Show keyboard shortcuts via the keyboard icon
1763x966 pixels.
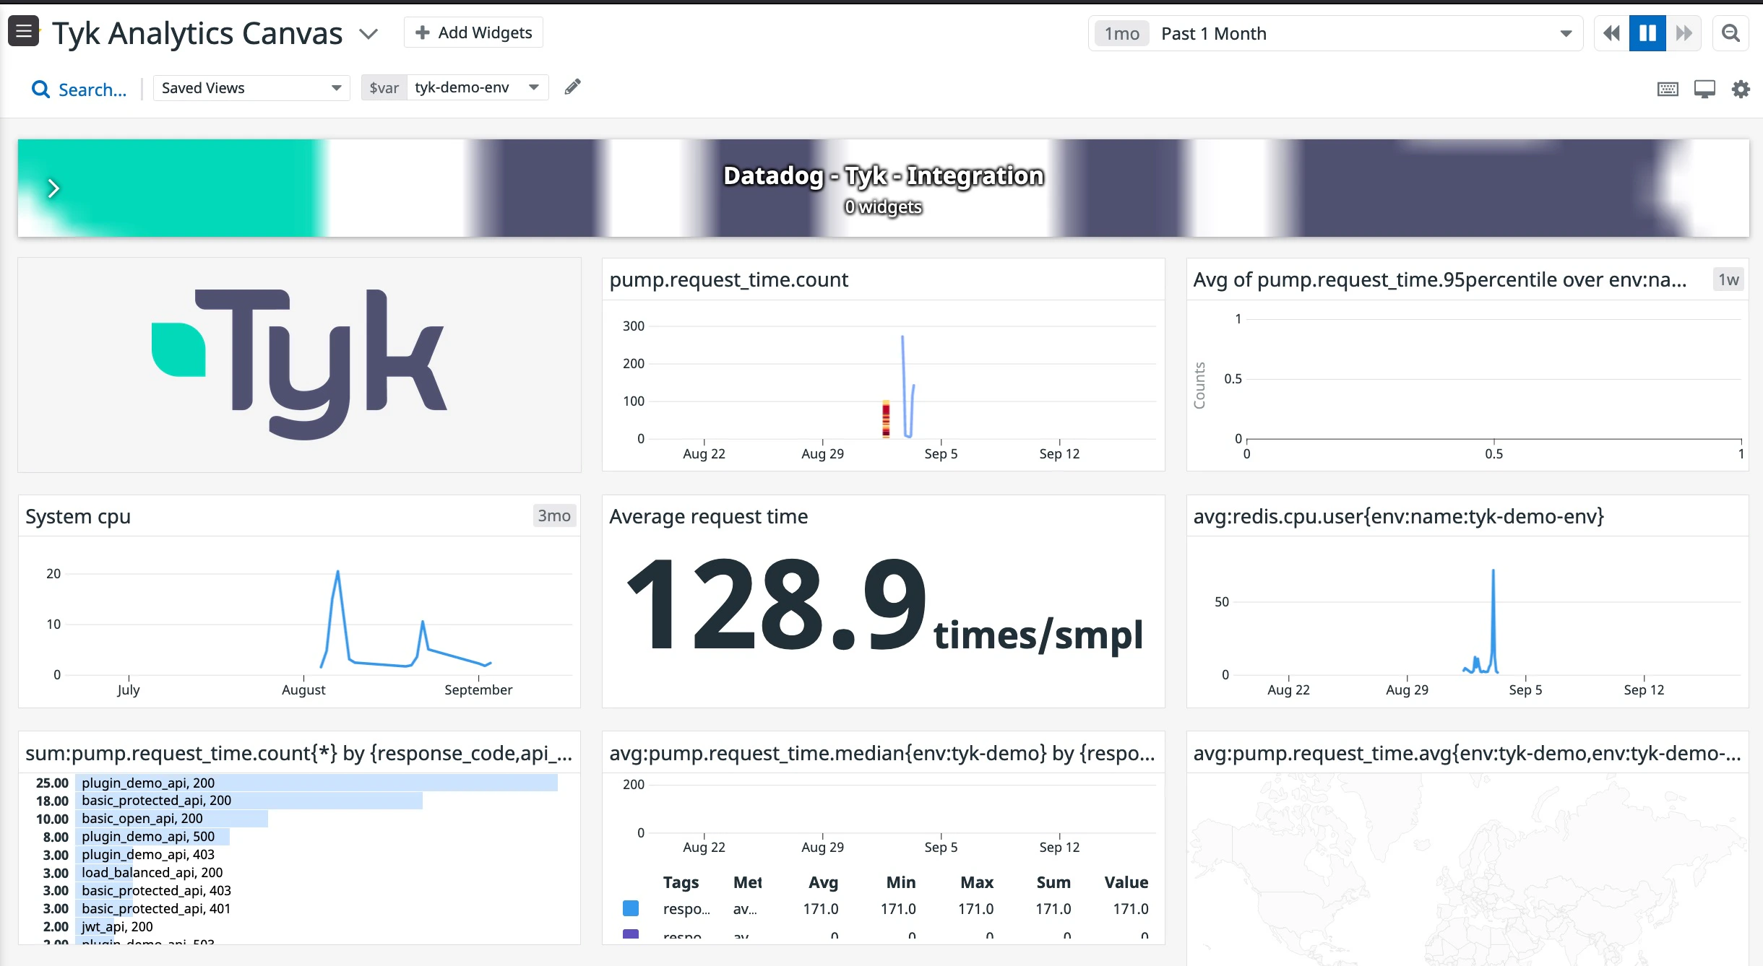click(x=1668, y=88)
